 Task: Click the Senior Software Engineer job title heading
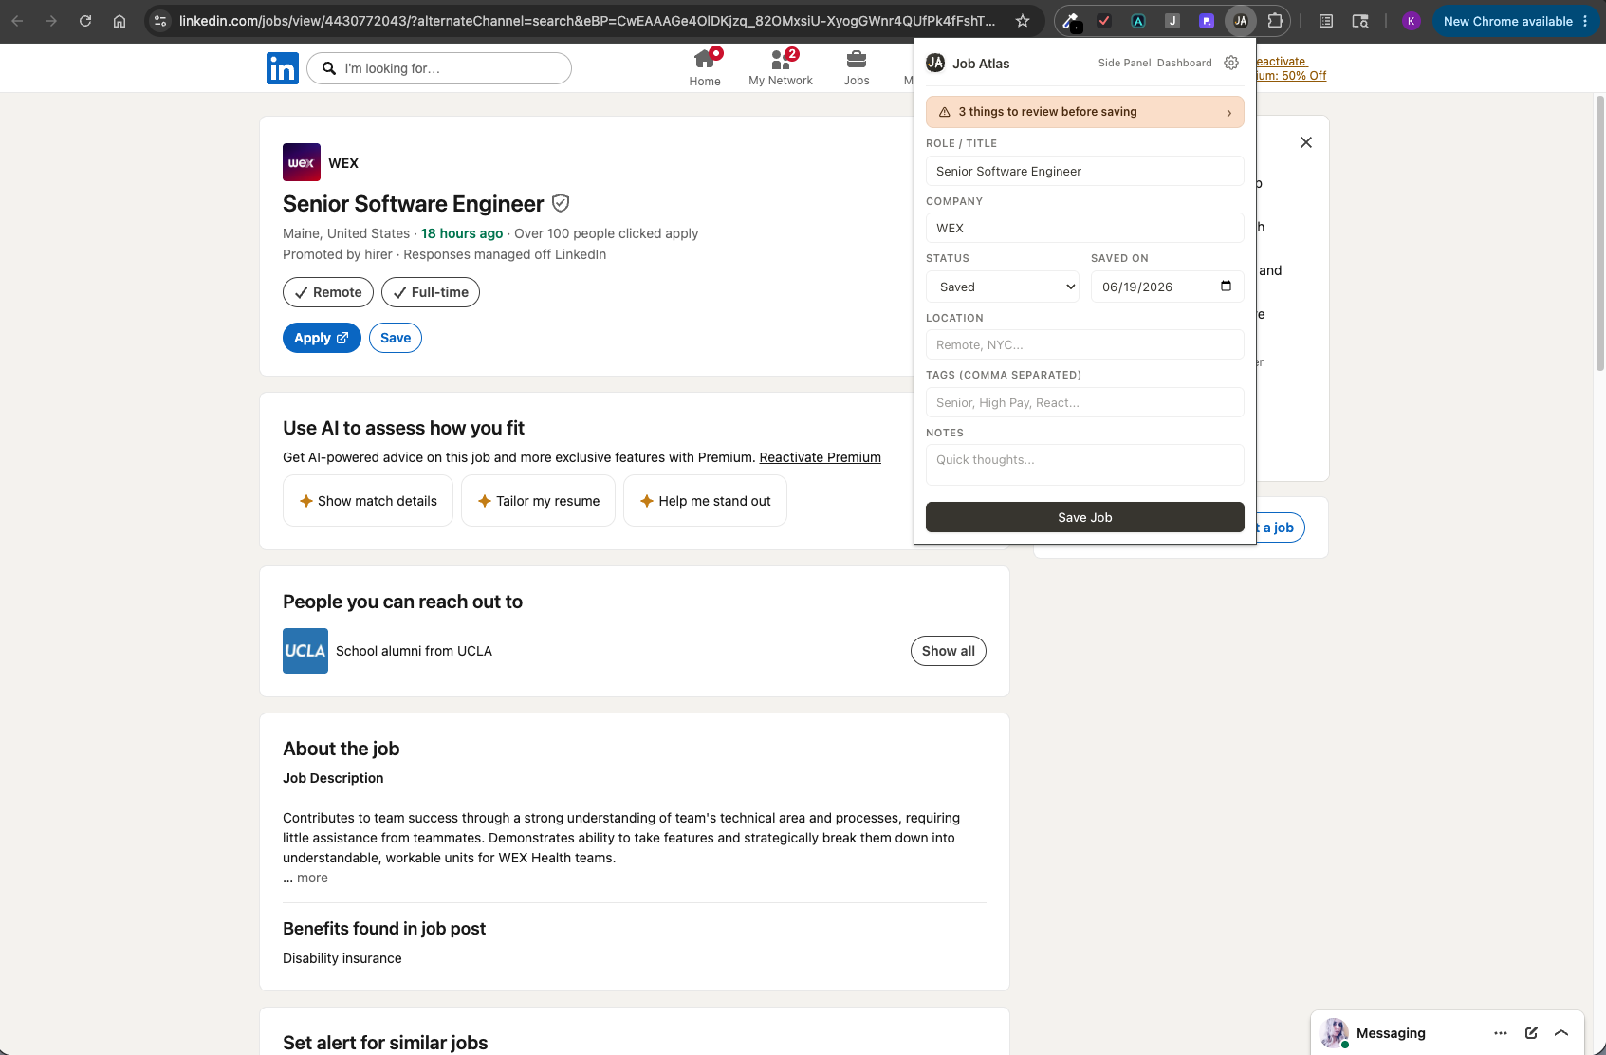414,204
